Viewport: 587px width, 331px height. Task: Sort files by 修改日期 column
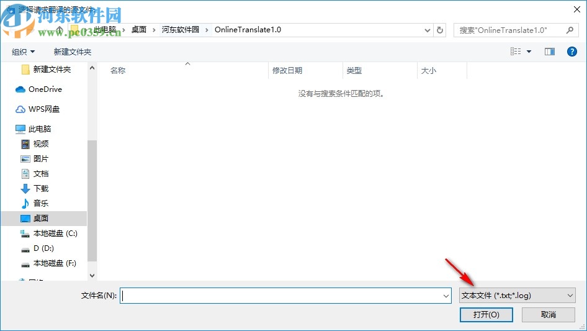pyautogui.click(x=287, y=70)
